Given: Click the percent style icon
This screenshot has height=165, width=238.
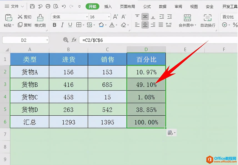Looking at the screenshot, I should 235,25.
